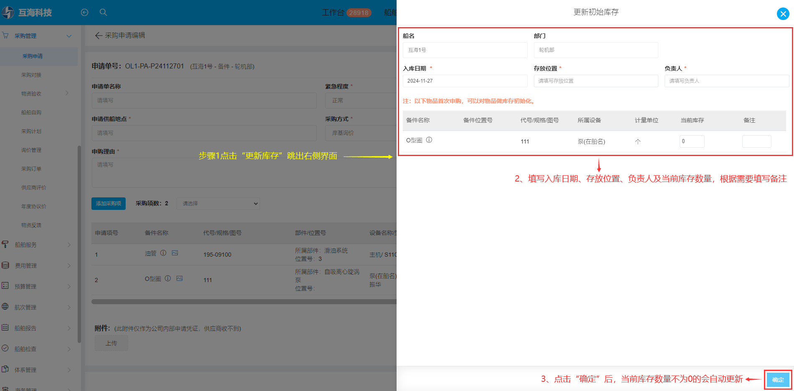The image size is (794, 391).
Task: Click info icon next to 油管
Action: (163, 253)
